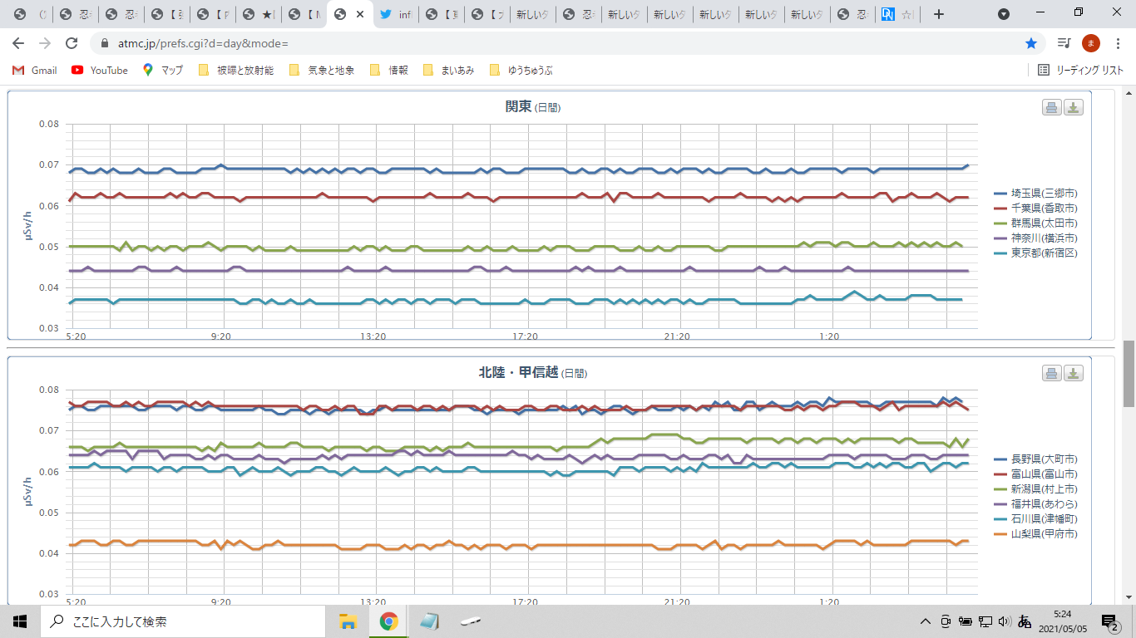Open the tab search dropdown
This screenshot has width=1136, height=638.
coord(1004,14)
